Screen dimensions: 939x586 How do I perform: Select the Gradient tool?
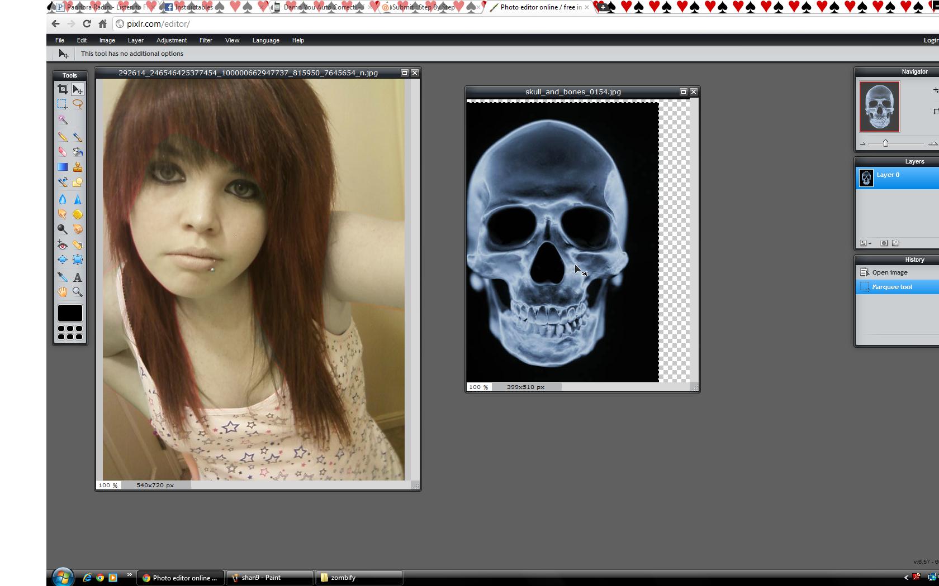point(63,167)
